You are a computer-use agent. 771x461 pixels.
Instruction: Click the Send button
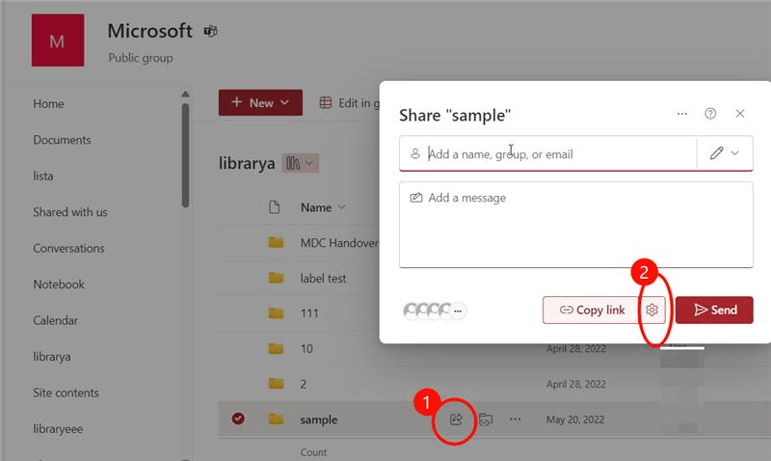point(714,310)
